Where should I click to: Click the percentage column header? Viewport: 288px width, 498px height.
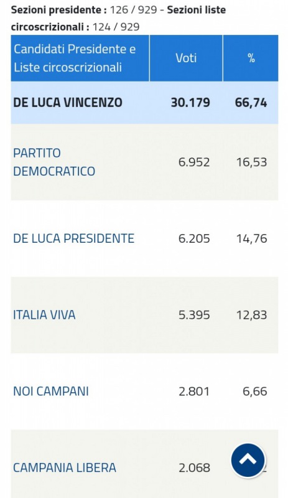point(251,58)
